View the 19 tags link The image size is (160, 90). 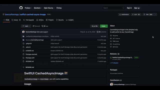tap(45, 26)
